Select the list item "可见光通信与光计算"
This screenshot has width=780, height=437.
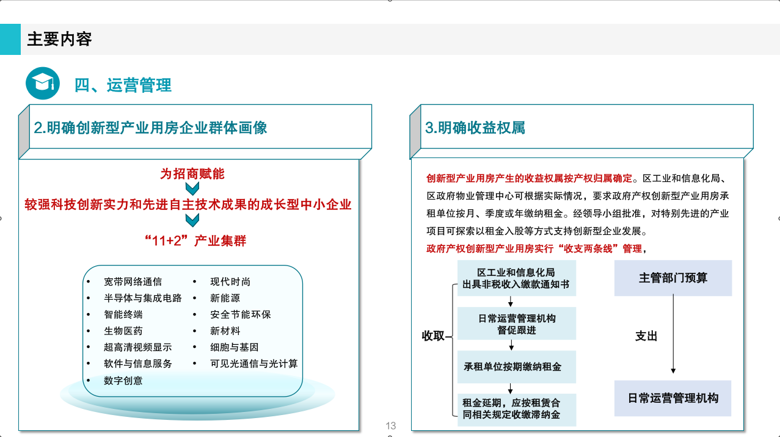(254, 364)
